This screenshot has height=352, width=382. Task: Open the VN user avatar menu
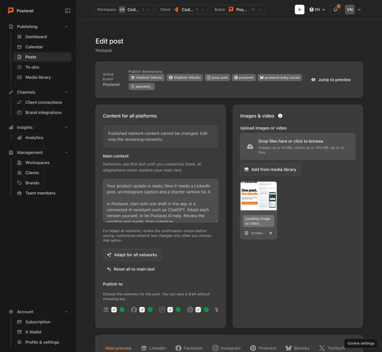pos(350,10)
